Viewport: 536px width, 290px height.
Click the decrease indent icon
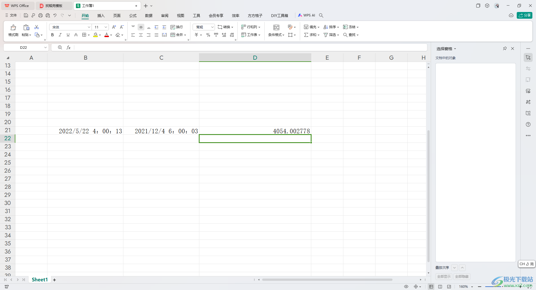[x=156, y=27]
